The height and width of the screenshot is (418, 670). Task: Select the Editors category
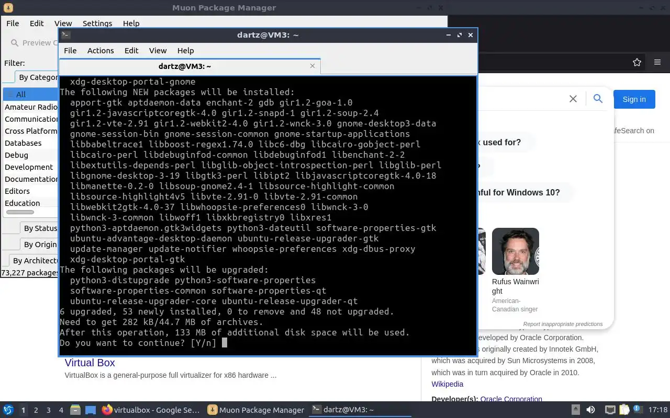pyautogui.click(x=31, y=191)
